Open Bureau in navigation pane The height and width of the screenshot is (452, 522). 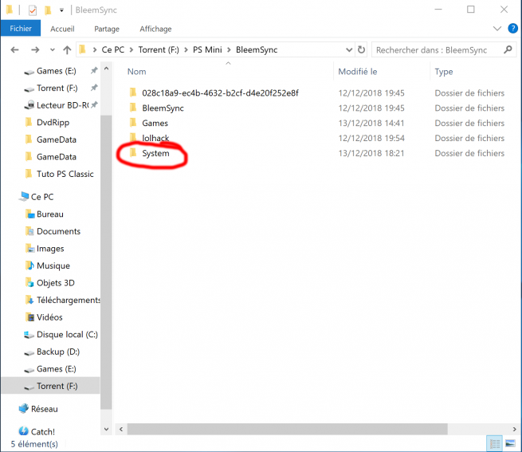[x=50, y=214]
